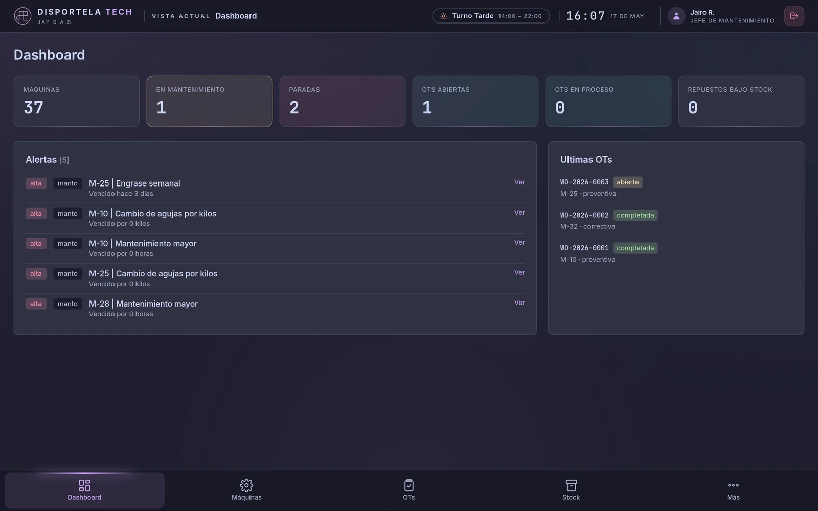Screen dimensions: 818x511
Task: Click the JAP S.A.S subtitle
Action: click(54, 22)
